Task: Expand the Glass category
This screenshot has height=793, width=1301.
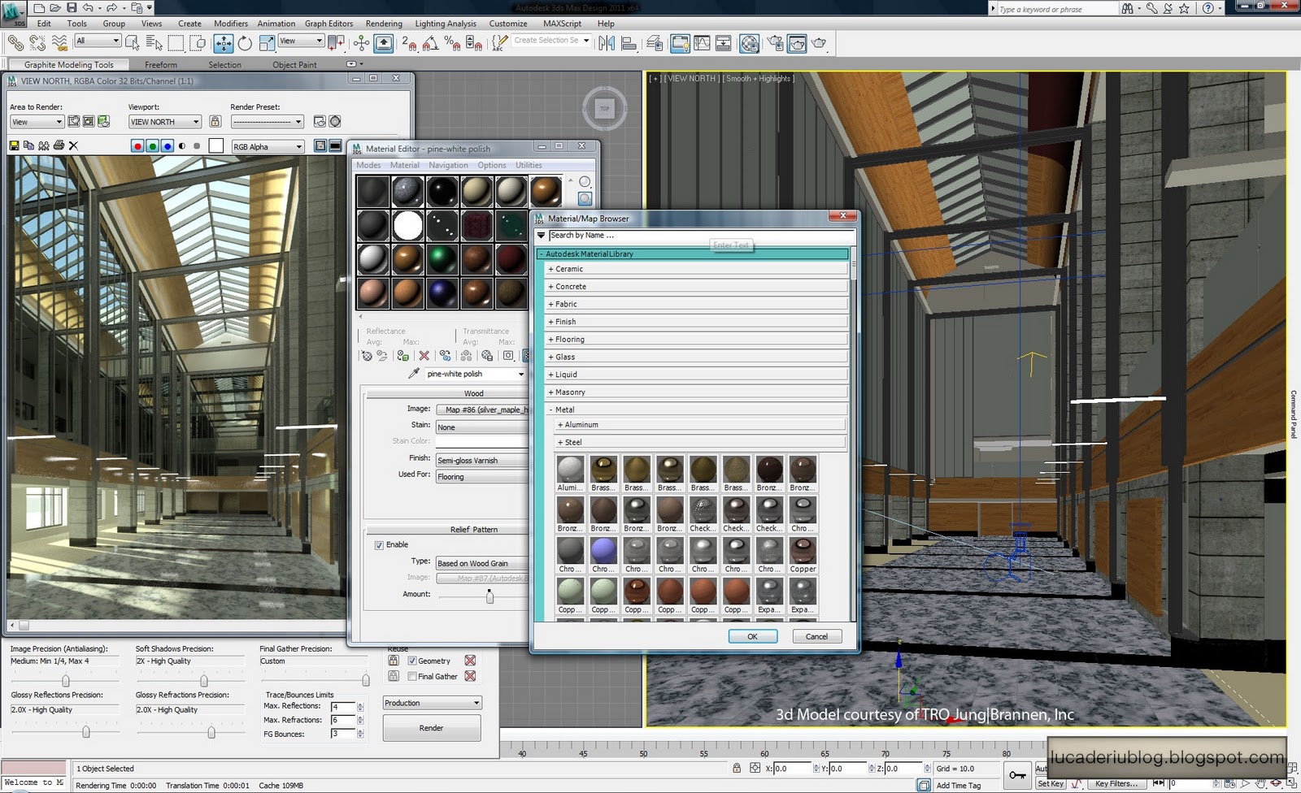Action: point(697,357)
